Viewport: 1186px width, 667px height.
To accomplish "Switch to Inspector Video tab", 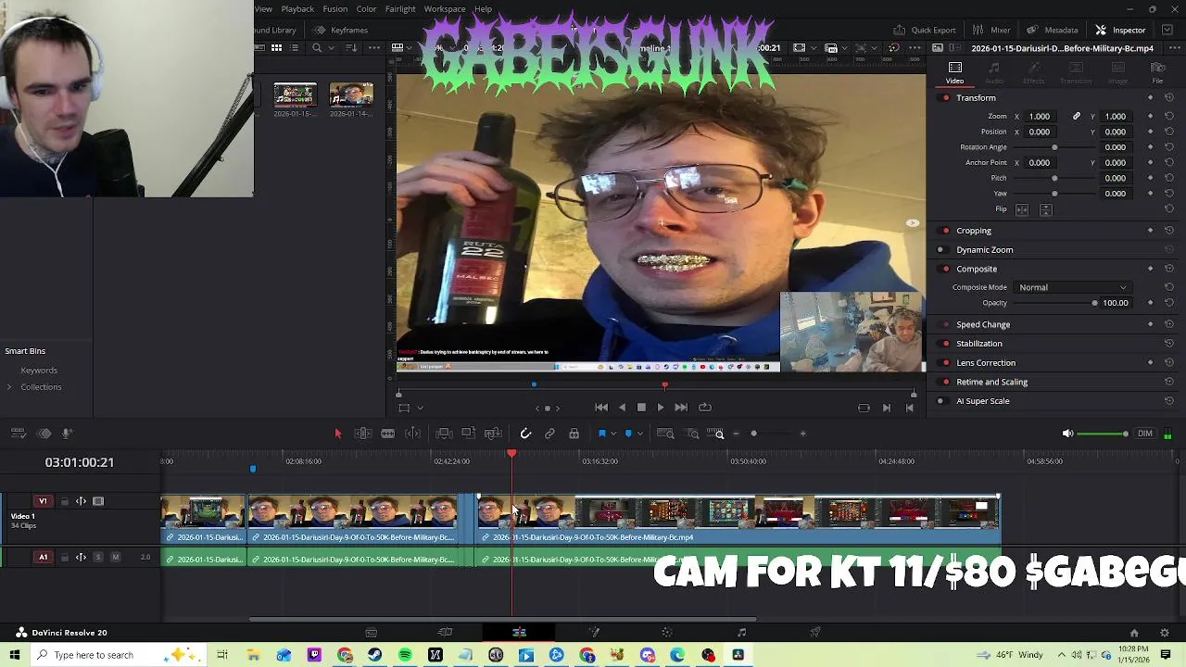I will [954, 72].
